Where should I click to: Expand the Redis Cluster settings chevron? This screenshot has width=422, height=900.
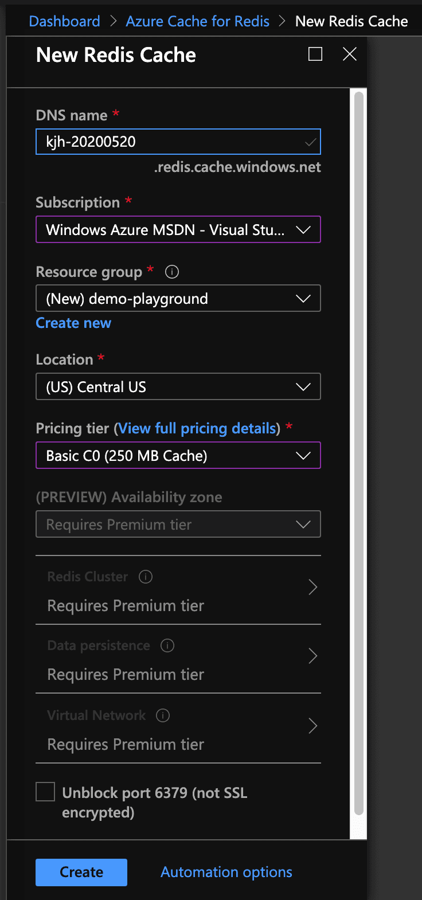point(312,588)
